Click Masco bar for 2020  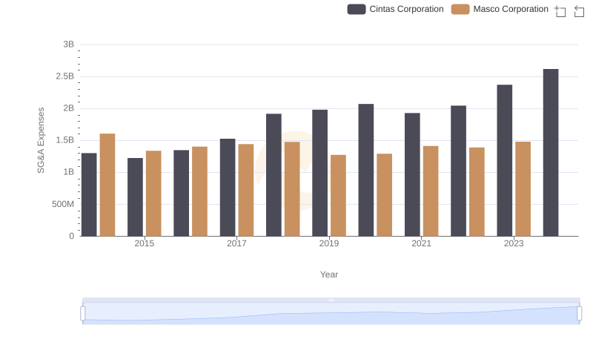pyautogui.click(x=385, y=195)
